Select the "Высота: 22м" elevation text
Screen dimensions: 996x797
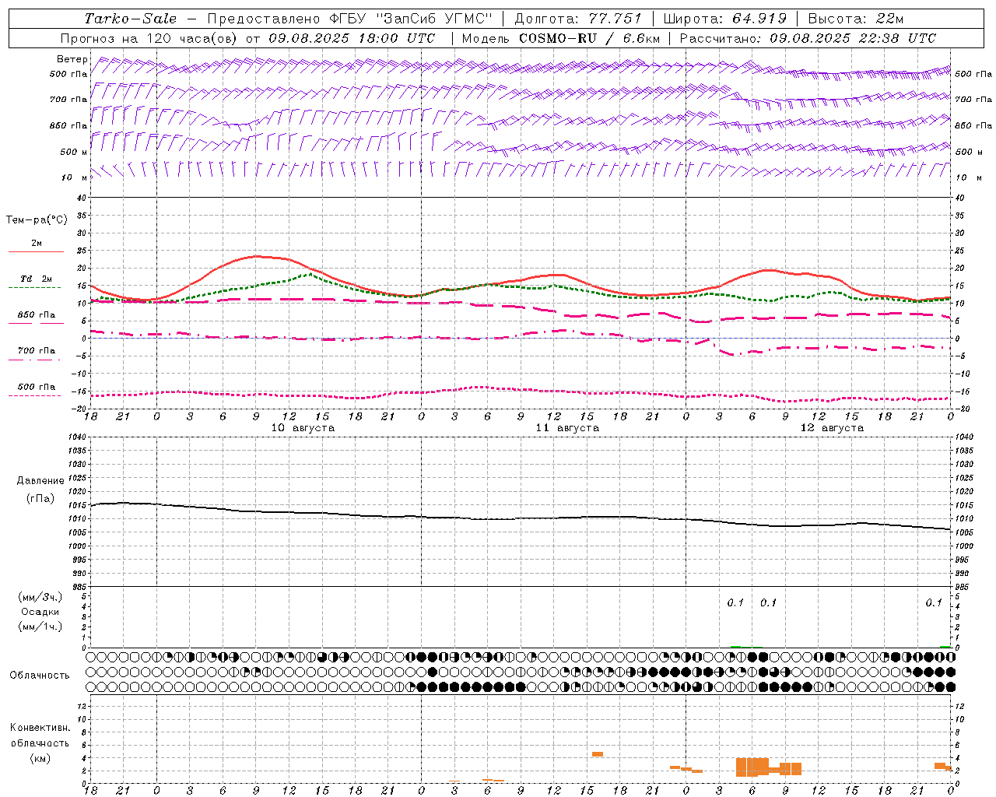click(856, 19)
